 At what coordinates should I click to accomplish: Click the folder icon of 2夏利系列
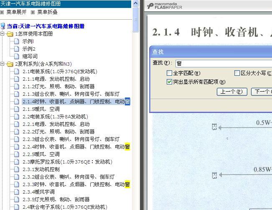pyautogui.click(x=10, y=64)
